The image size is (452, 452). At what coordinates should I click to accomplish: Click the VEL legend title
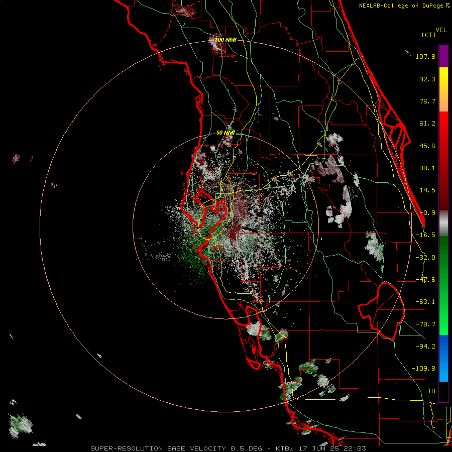pyautogui.click(x=441, y=30)
